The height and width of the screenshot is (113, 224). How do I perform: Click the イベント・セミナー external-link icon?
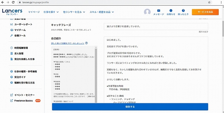[12, 95]
